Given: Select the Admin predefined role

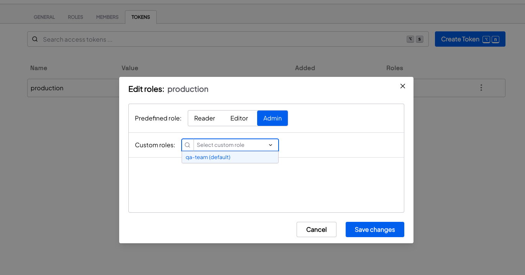Looking at the screenshot, I should coord(272,118).
